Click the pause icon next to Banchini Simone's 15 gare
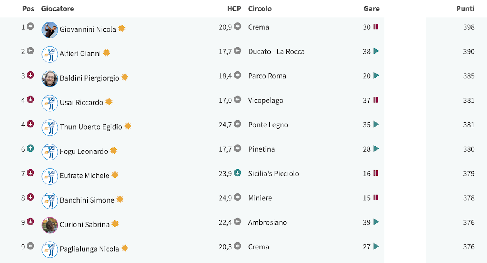This screenshot has width=487, height=263. pyautogui.click(x=376, y=197)
